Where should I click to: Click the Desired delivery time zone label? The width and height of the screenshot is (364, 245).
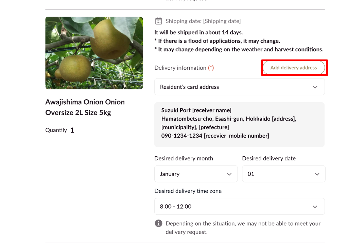188,191
